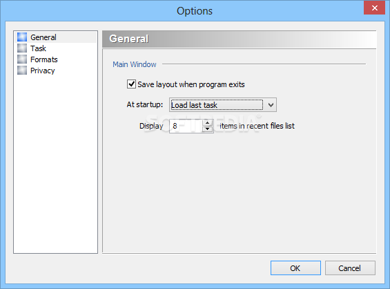Viewport: 390px width, 289px height.
Task: Open the Privacy settings page
Action: click(x=42, y=71)
